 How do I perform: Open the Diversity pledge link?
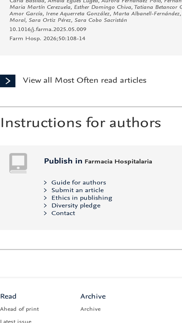click(x=76, y=206)
